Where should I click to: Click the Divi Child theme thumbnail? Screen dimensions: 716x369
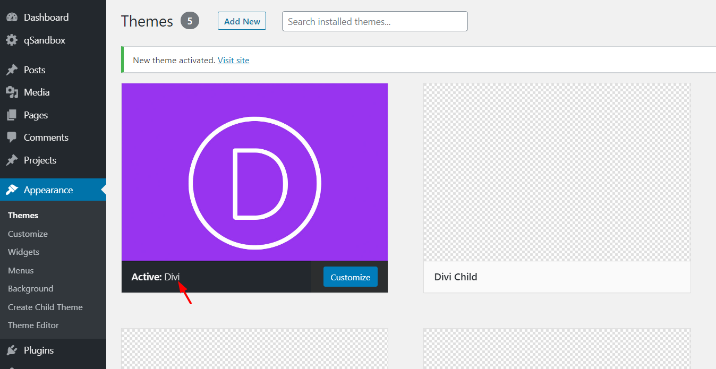pos(557,172)
